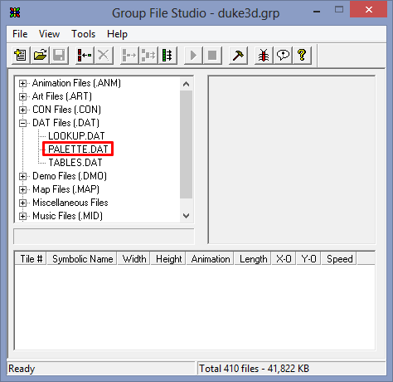The image size is (393, 382).
Task: Select TABLES.DAT in the tree
Action: pyautogui.click(x=75, y=163)
